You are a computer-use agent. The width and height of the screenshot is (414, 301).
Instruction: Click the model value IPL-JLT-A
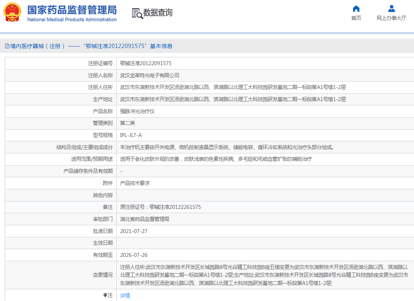pos(131,135)
